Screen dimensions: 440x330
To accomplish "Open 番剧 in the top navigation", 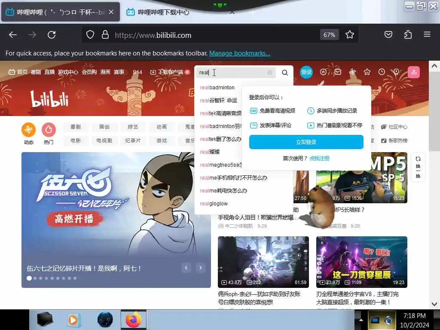I will 36,72.
